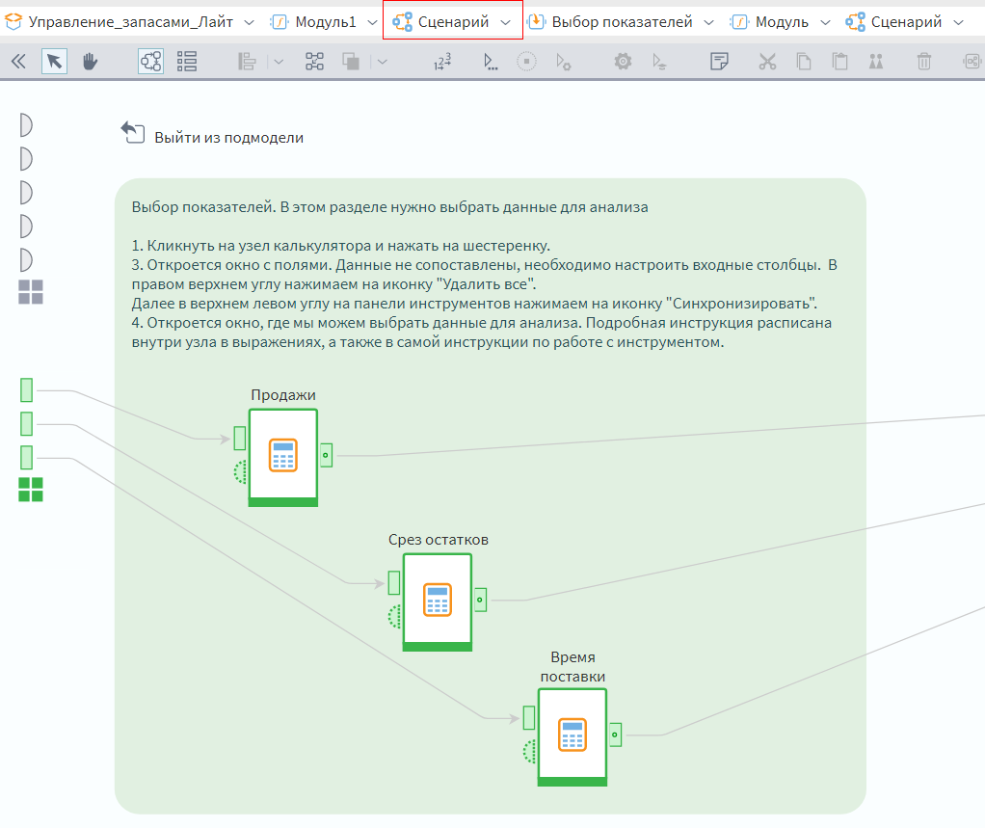Image resolution: width=985 pixels, height=828 pixels.
Task: Switch to the list view mode
Action: [187, 60]
